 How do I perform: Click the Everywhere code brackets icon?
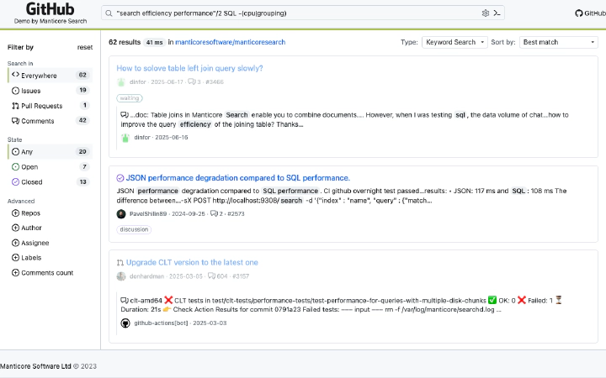pos(15,75)
